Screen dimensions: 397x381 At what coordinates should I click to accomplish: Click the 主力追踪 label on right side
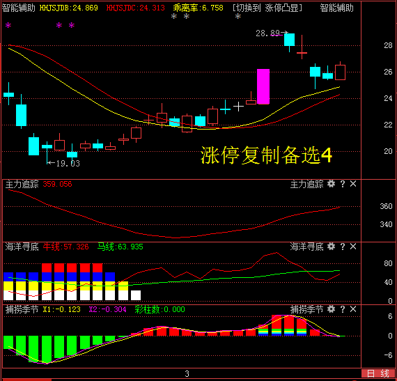[x=307, y=184]
